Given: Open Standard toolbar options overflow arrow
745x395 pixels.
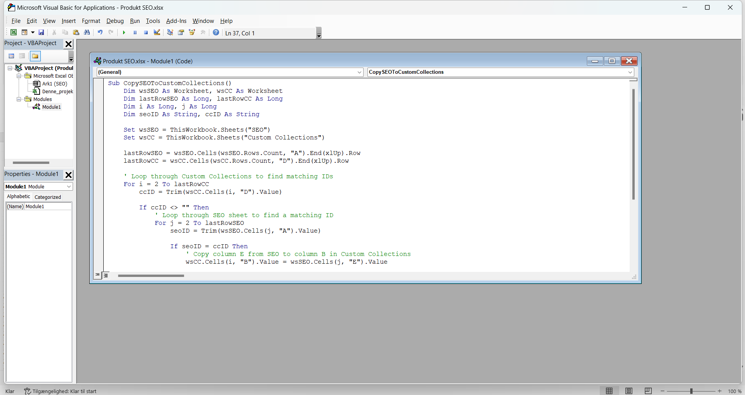Looking at the screenshot, I should pos(319,33).
